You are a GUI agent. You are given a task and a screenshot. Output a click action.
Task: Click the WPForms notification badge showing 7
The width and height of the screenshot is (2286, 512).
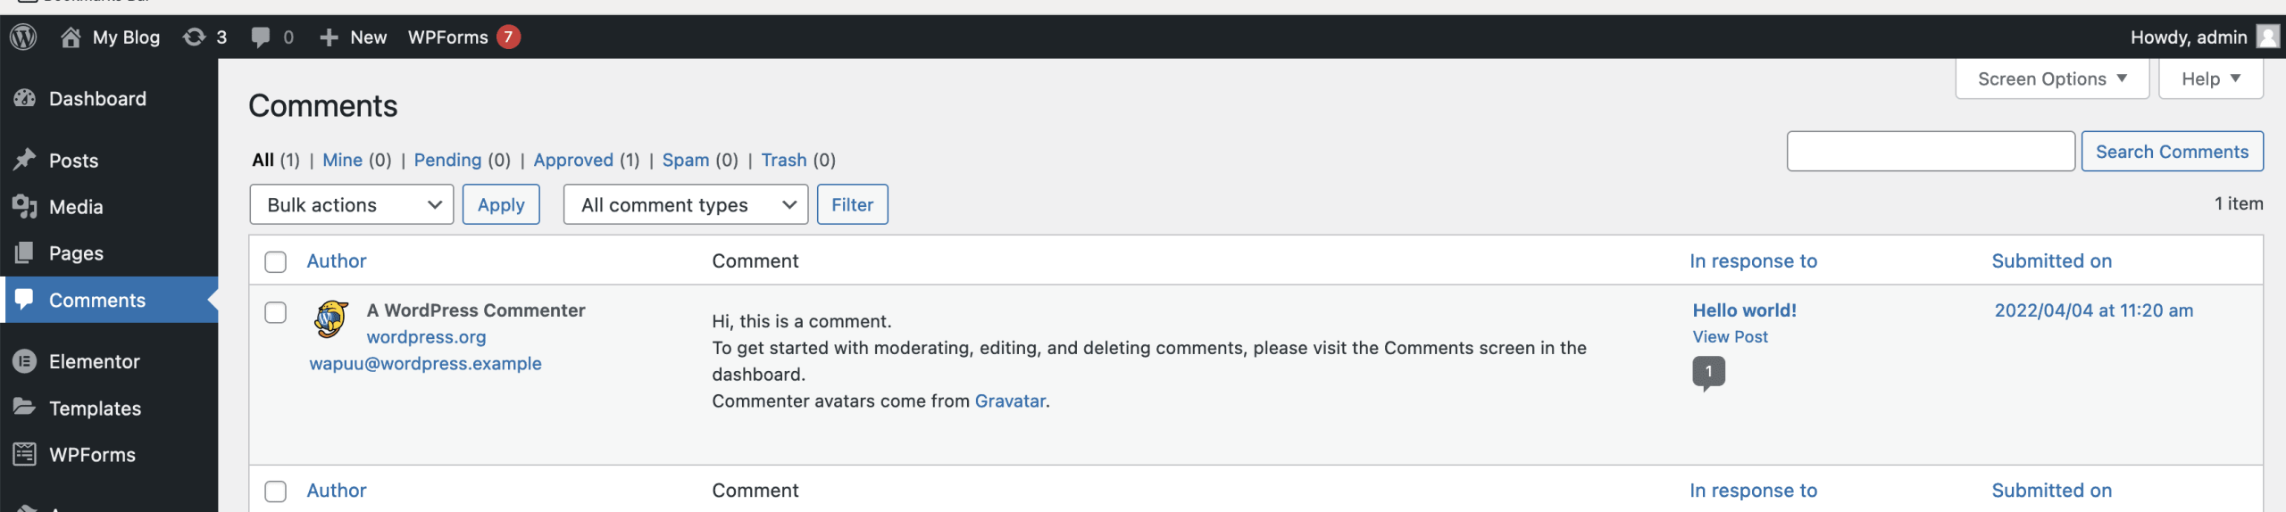point(508,37)
